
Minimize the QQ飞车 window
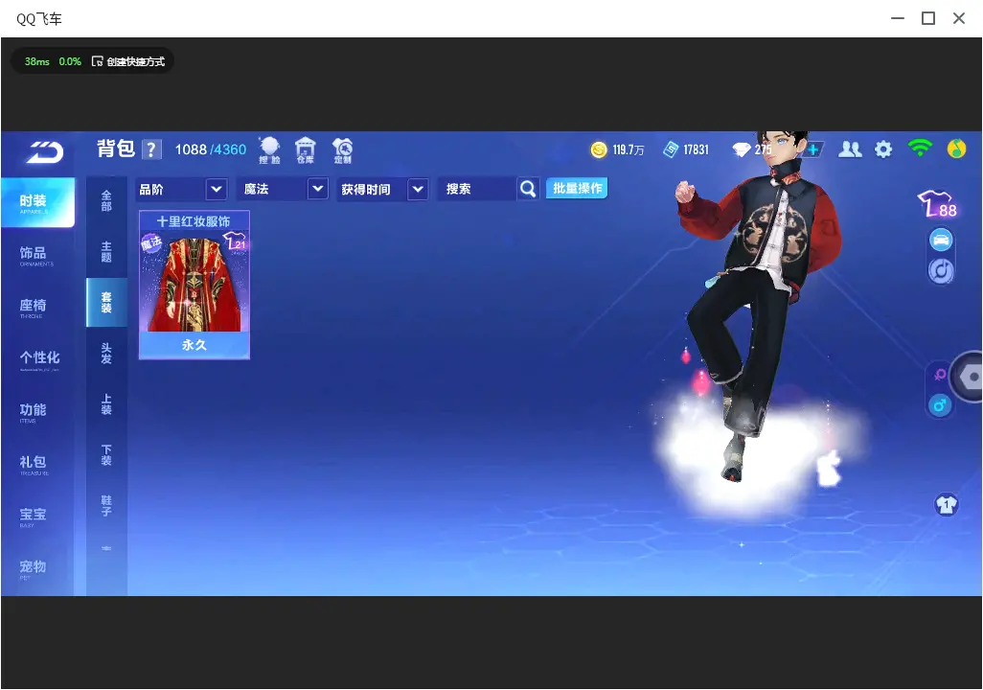[x=898, y=18]
